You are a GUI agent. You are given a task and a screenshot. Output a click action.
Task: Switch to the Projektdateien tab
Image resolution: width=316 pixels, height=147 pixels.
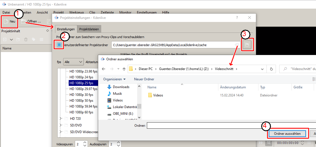(89, 29)
